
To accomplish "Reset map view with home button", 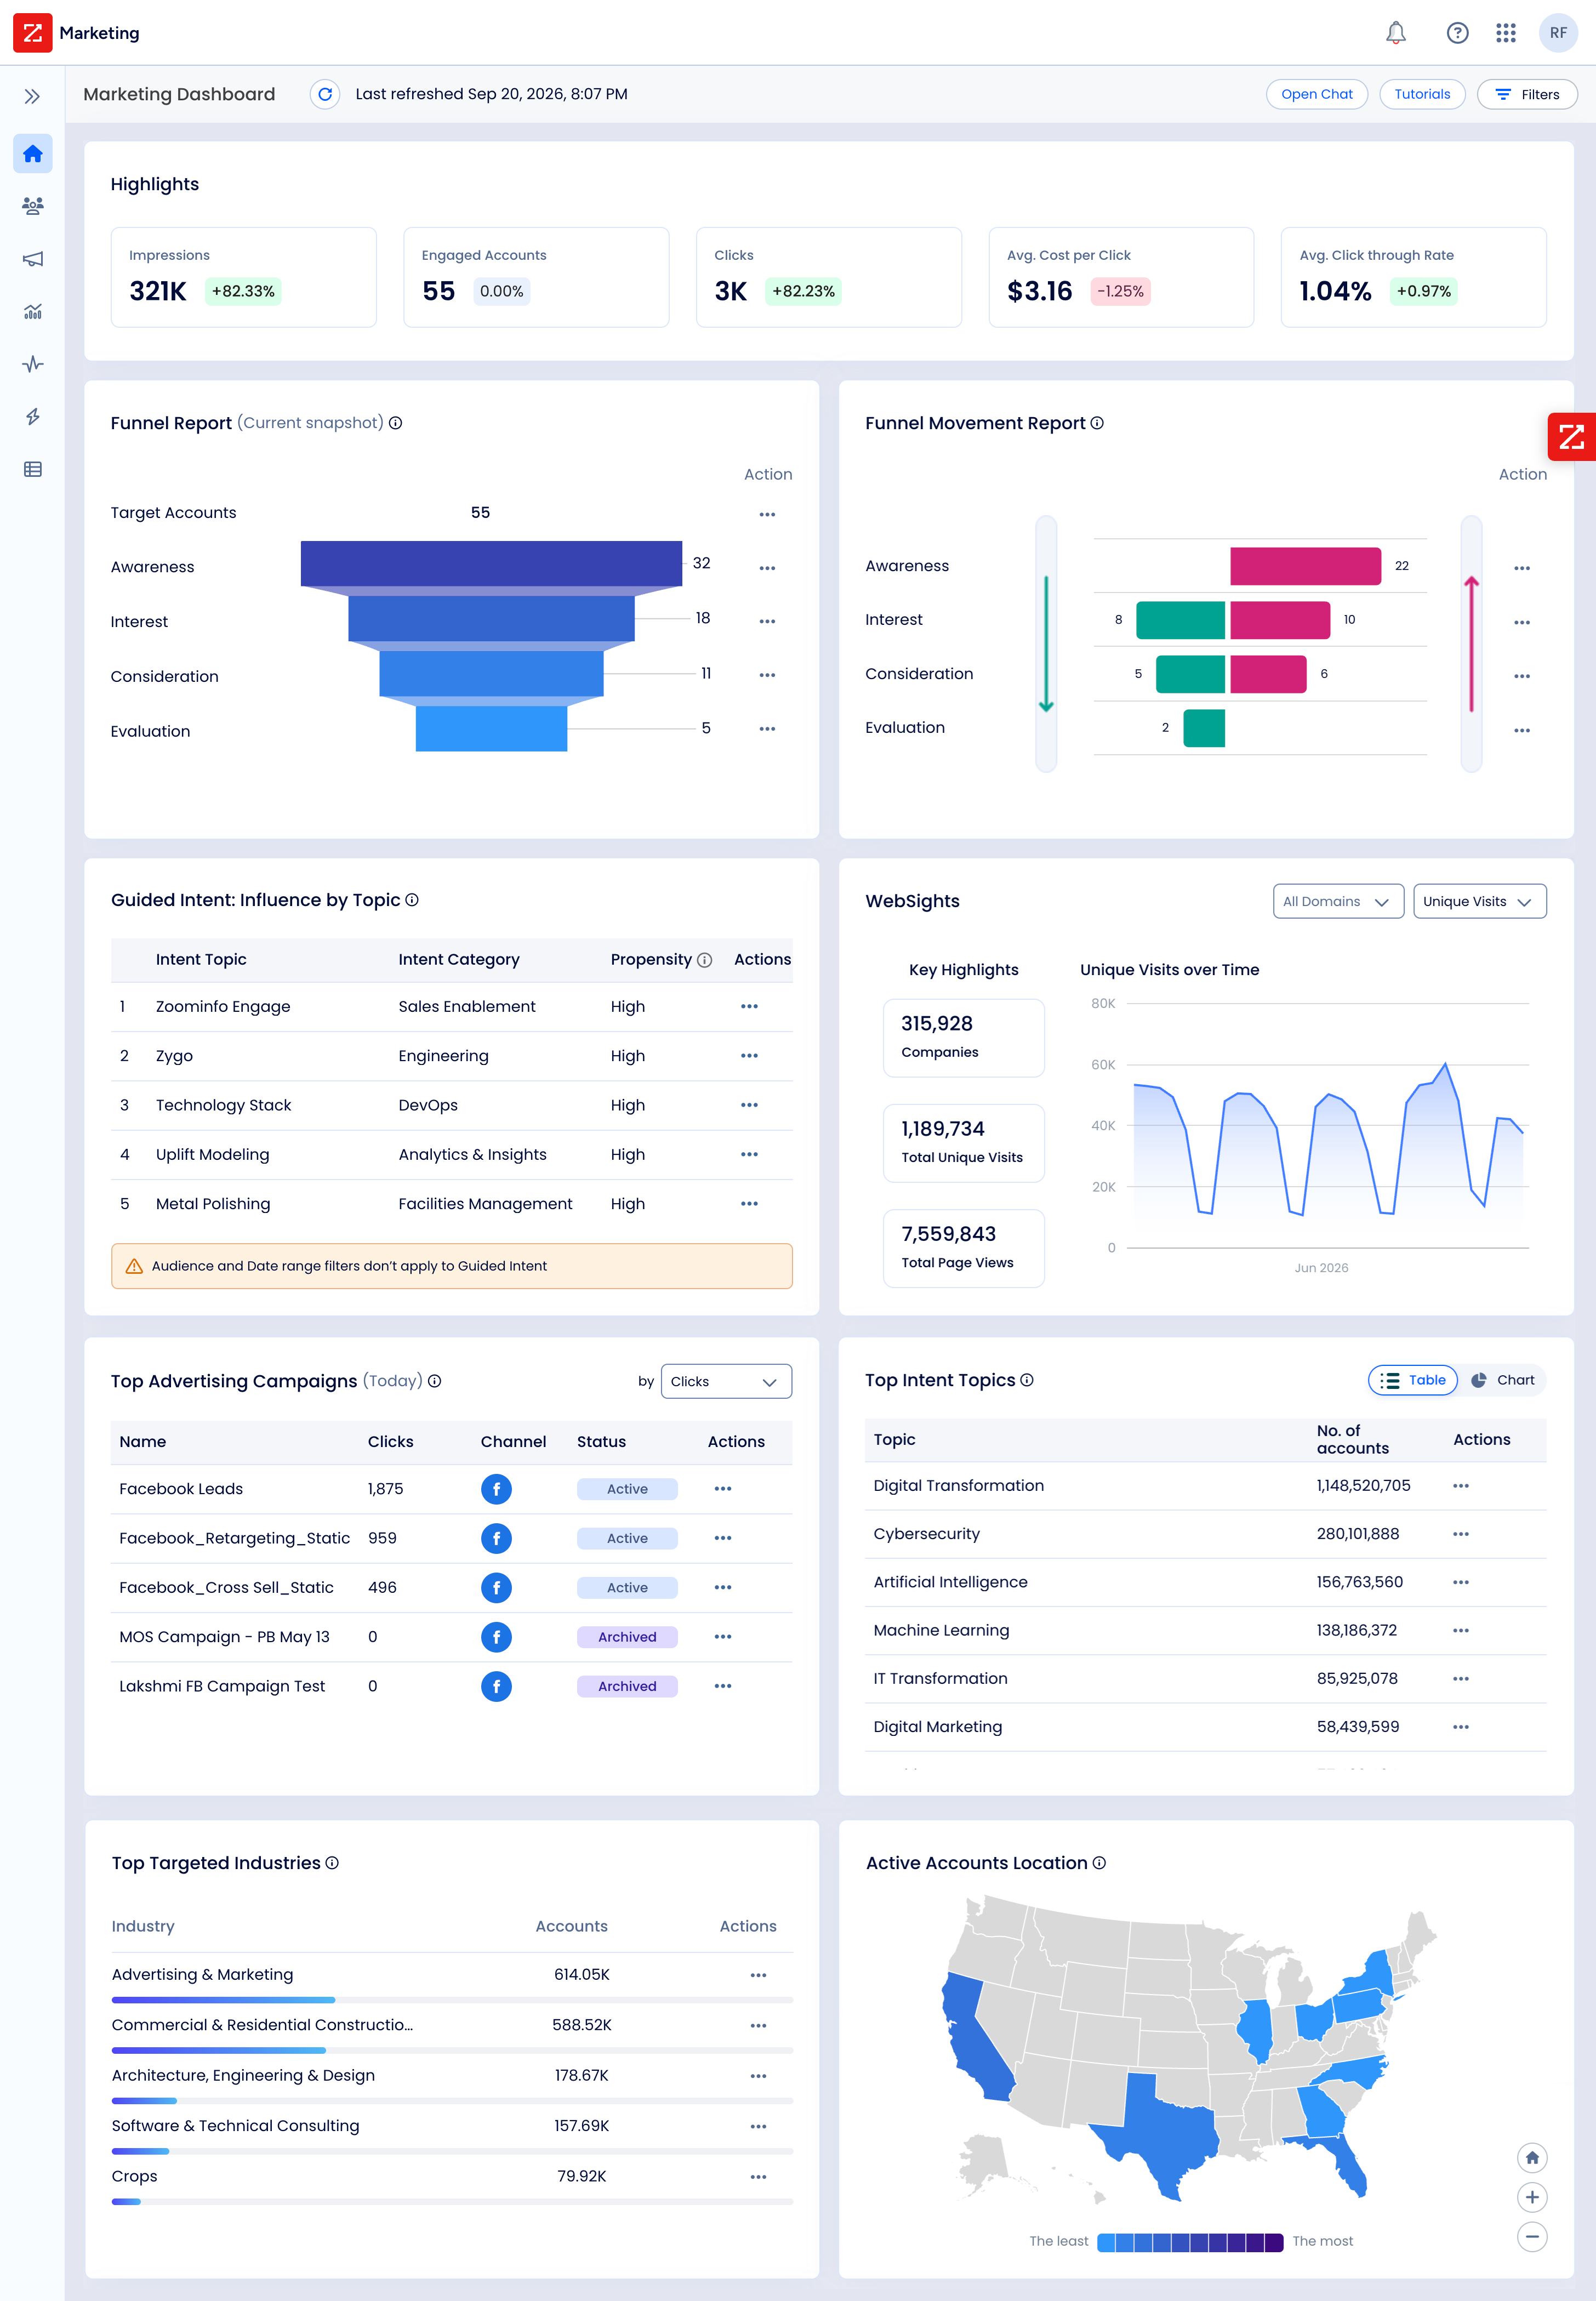I will point(1532,2158).
